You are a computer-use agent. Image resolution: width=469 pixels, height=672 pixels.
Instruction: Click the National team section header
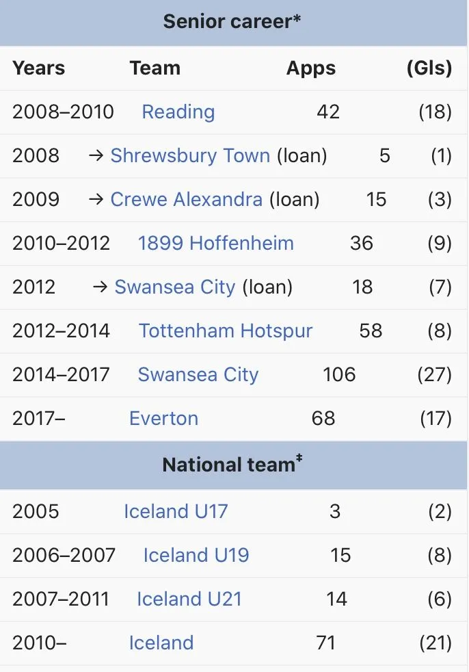pos(232,465)
